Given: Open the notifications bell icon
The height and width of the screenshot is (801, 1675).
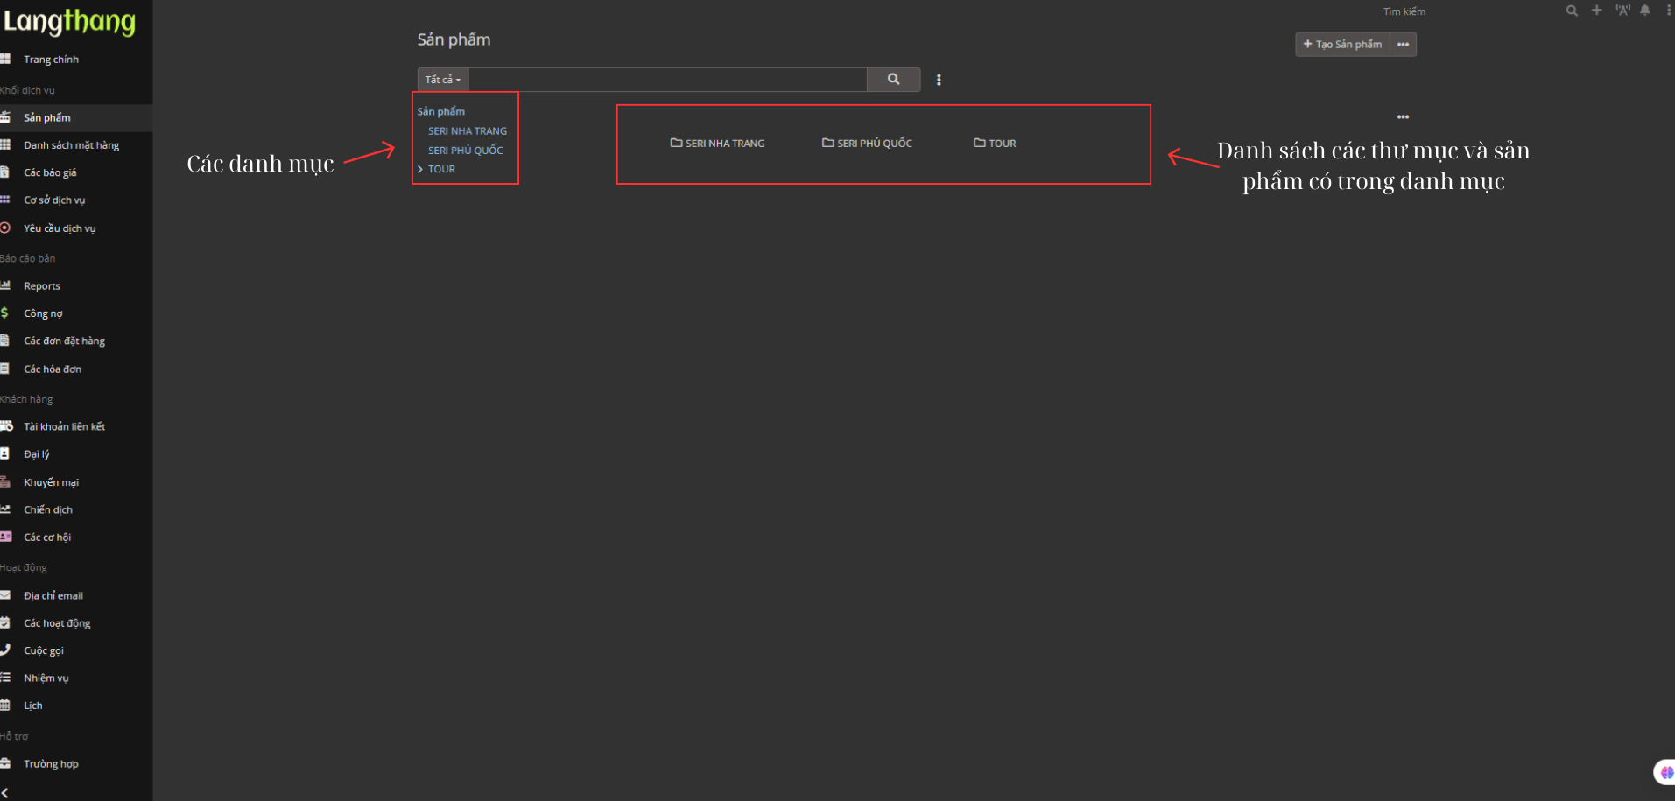Looking at the screenshot, I should 1645,11.
